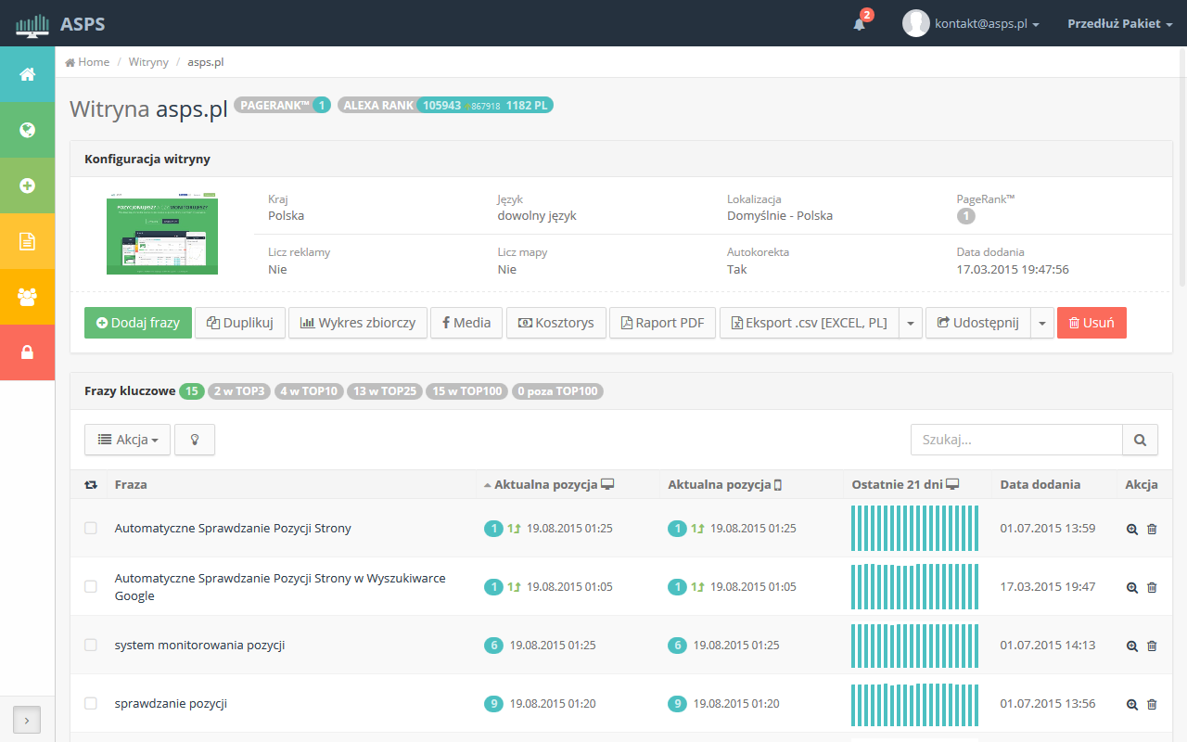Click the green plus icon in the sidebar
The height and width of the screenshot is (742, 1187).
coord(27,185)
